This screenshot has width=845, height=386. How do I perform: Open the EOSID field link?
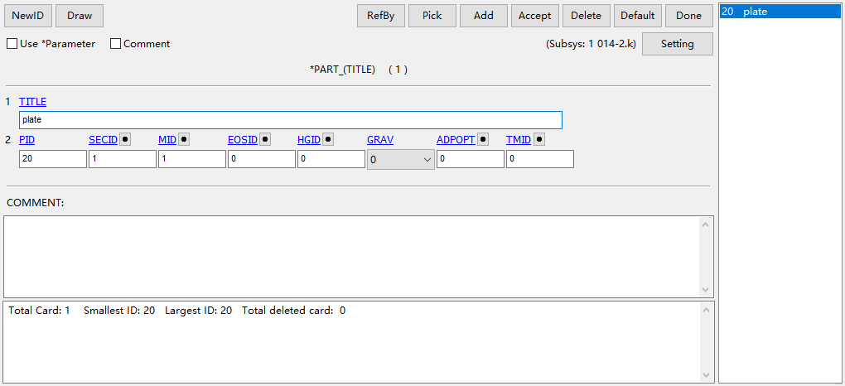coord(243,140)
